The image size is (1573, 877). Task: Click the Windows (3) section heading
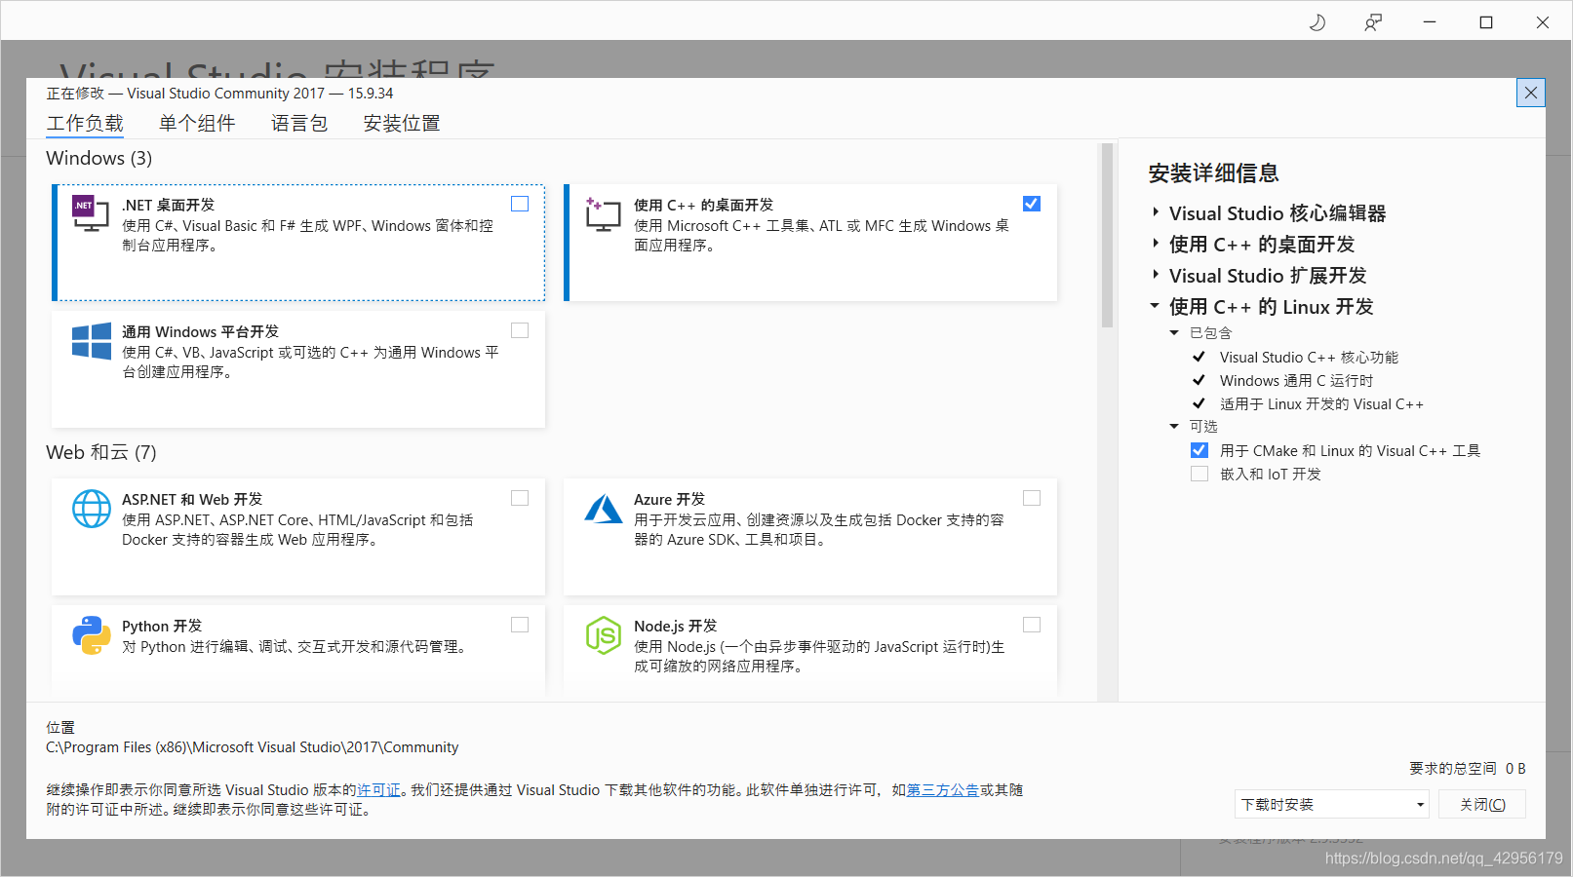[99, 158]
